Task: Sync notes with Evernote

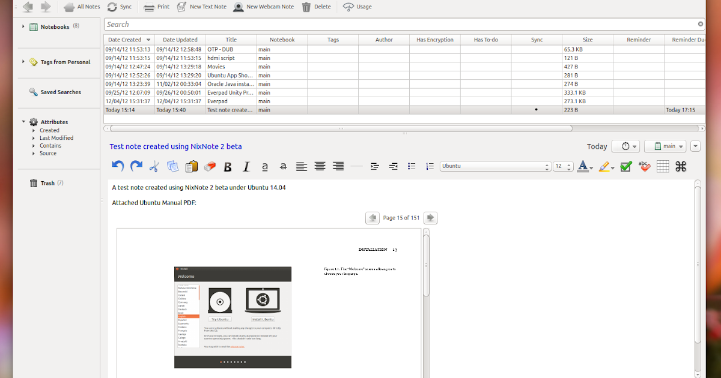Action: (120, 7)
